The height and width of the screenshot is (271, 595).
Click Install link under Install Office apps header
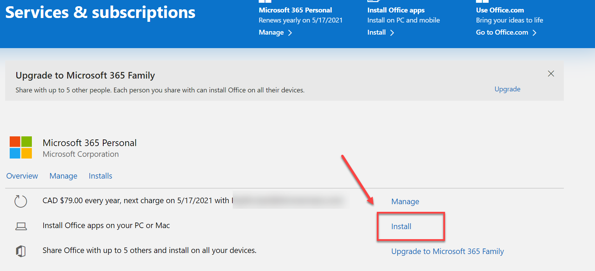point(376,32)
